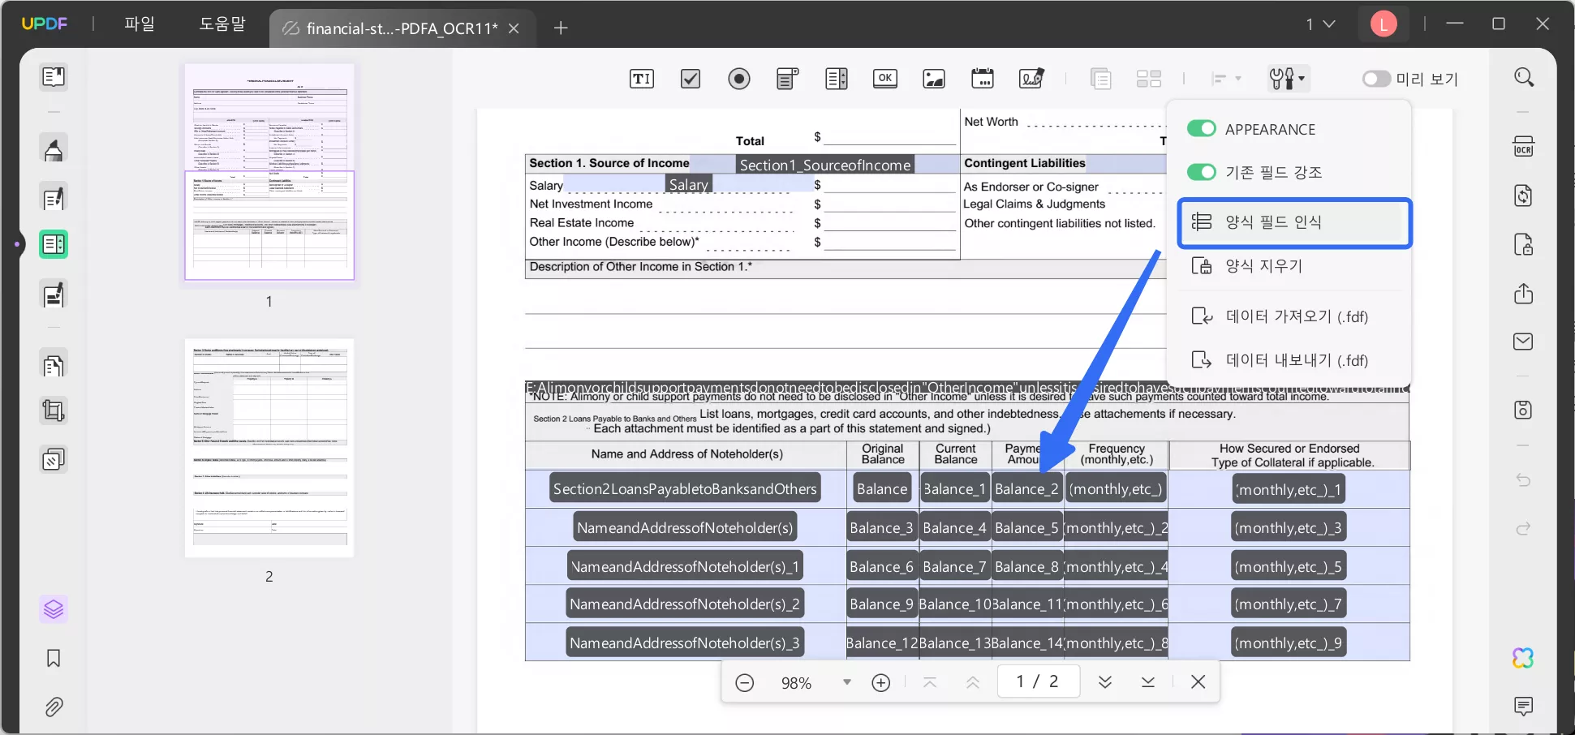This screenshot has width=1575, height=735.
Task: Open the form tools settings dropdown
Action: [x=1288, y=79]
